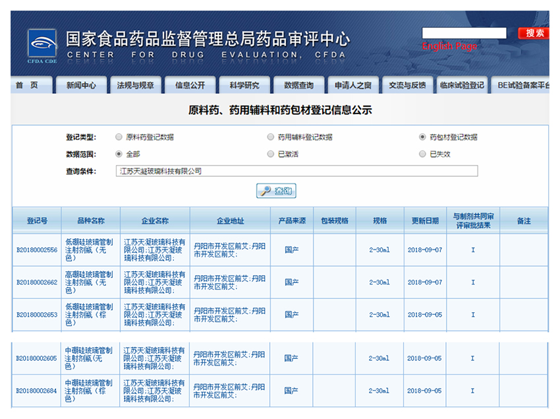Choose 全部 data range radio

pyautogui.click(x=119, y=154)
